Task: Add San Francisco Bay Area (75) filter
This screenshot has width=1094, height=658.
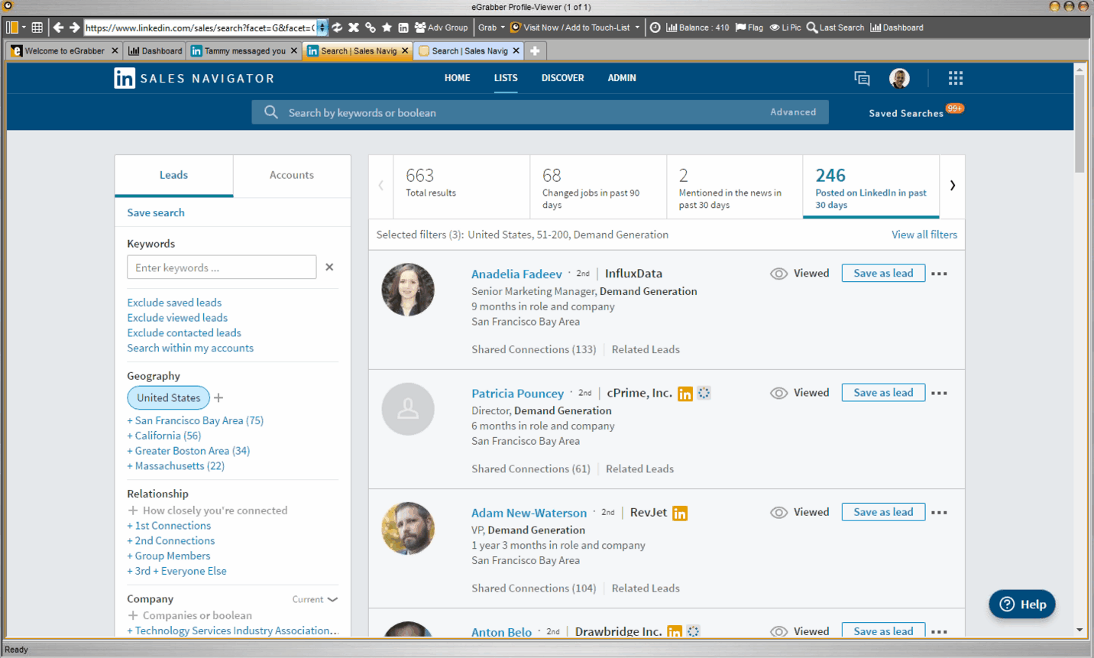Action: click(x=196, y=420)
